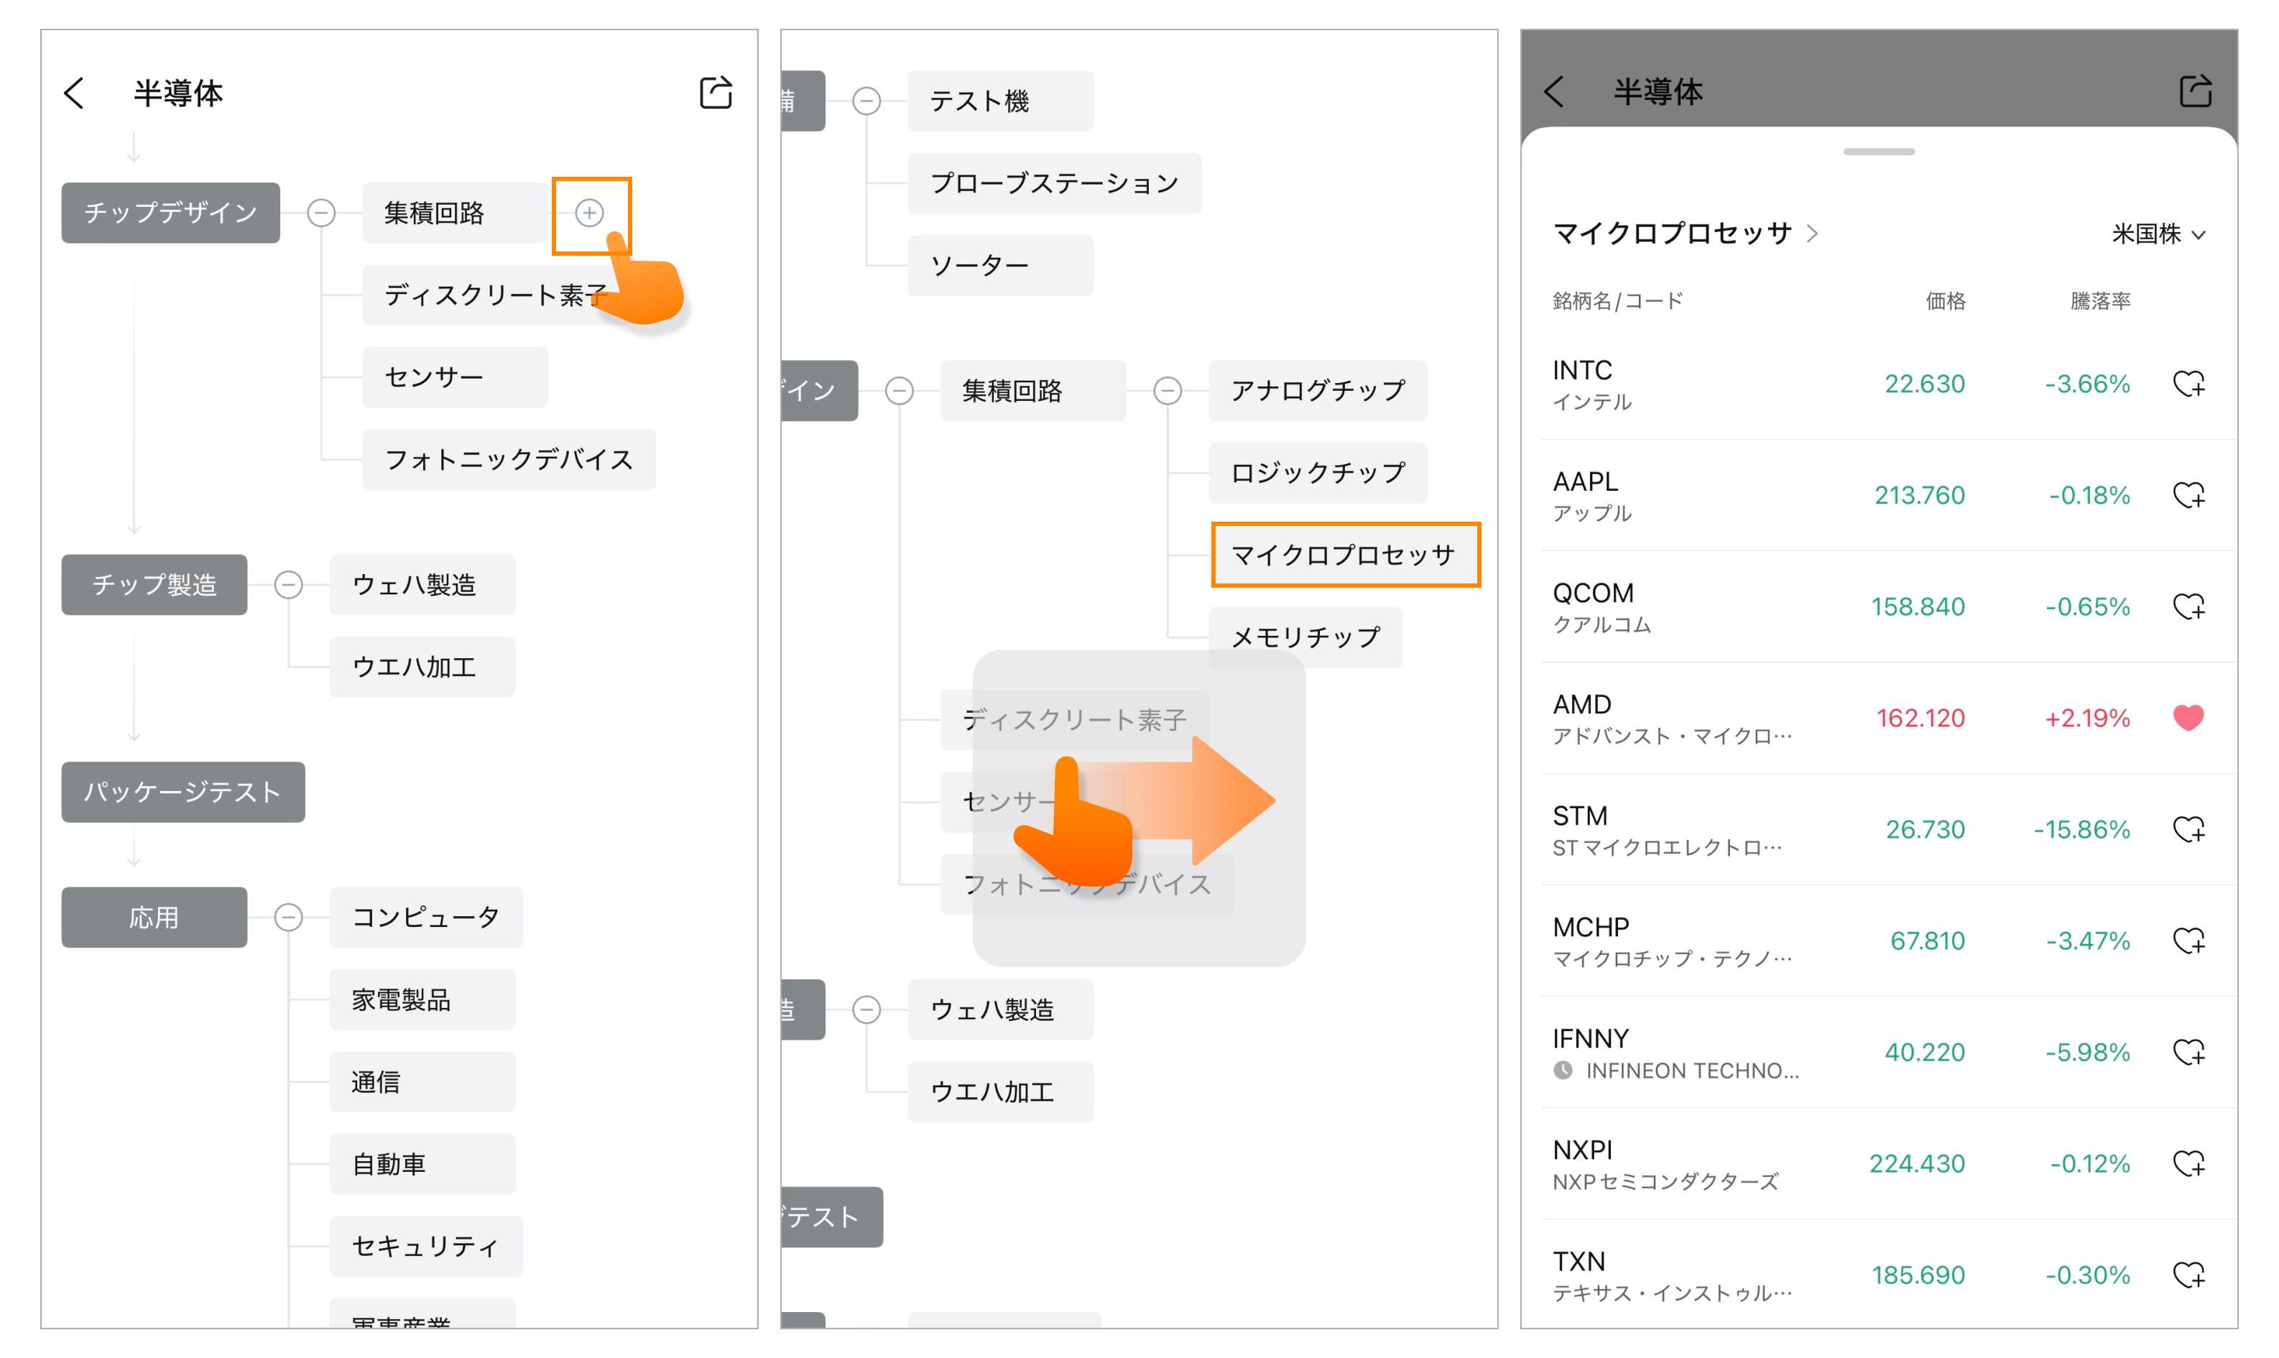Open INTC インテル stock row
The width and height of the screenshot is (2279, 1358).
click(1880, 384)
